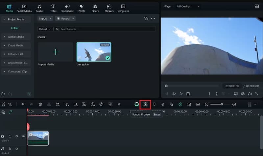The width and height of the screenshot is (263, 156).
Task: Stop playback in the player
Action: [188, 94]
